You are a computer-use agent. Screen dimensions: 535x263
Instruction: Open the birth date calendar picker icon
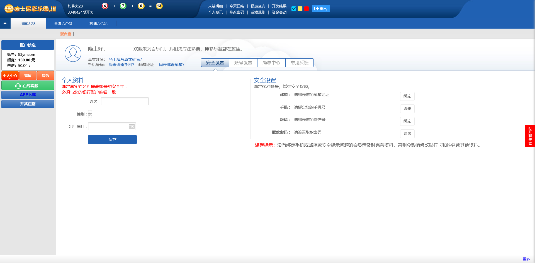coord(132,127)
